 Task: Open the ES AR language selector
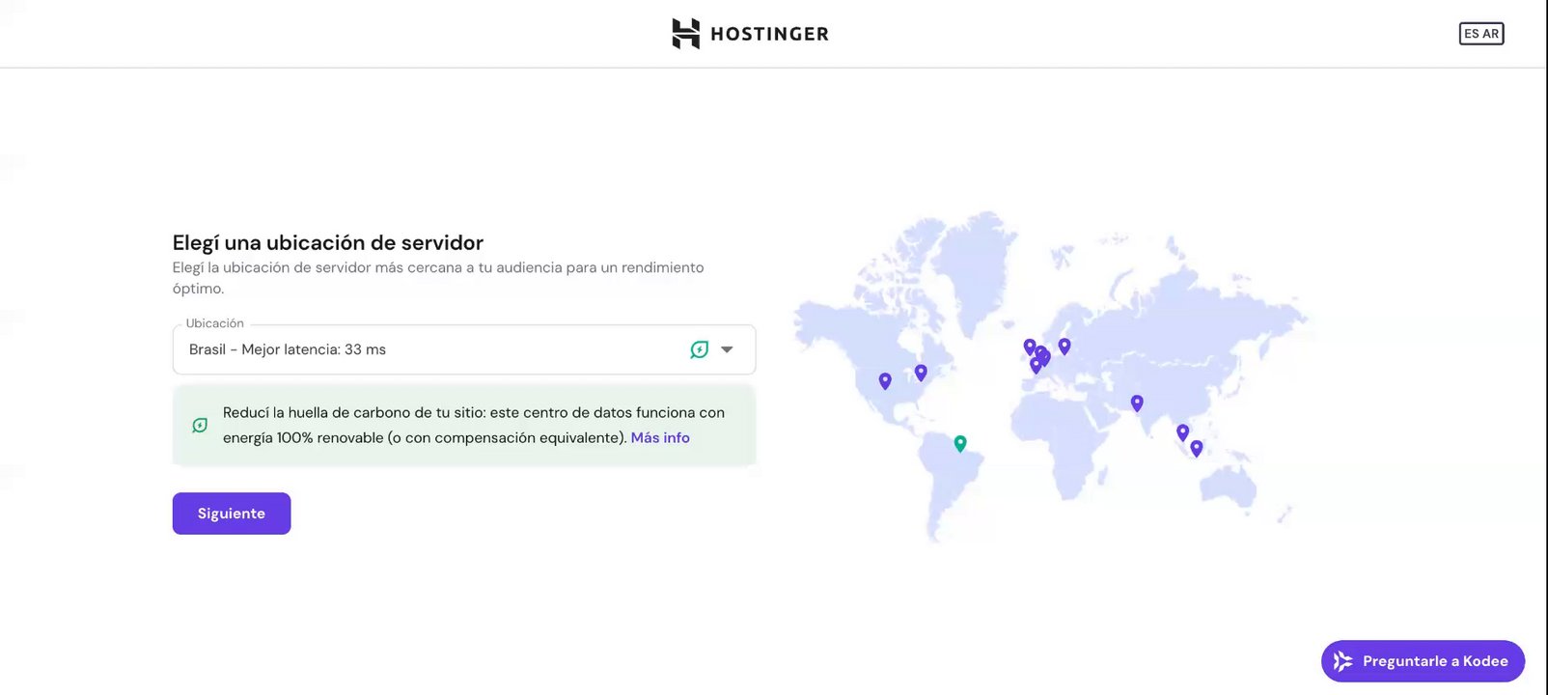(x=1481, y=34)
